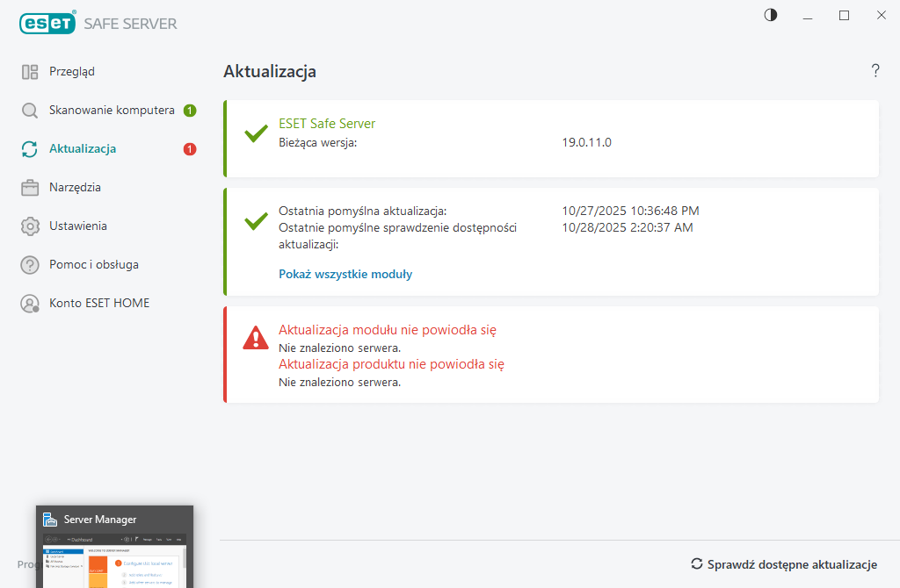Click the Narzędzia toolbox icon

click(x=30, y=188)
